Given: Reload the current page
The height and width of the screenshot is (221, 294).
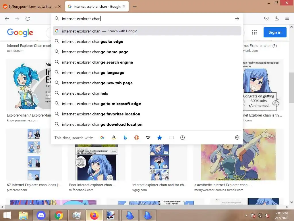Looking at the screenshot, I should (28, 19).
